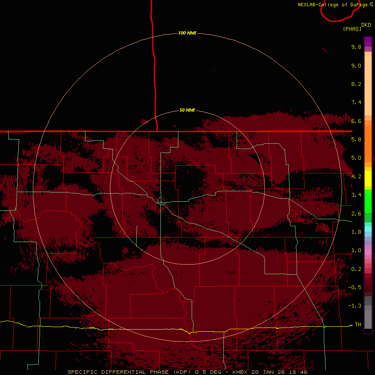This screenshot has height=375, width=375.
Task: Click the pink band of the color scale
Action: coord(368,252)
